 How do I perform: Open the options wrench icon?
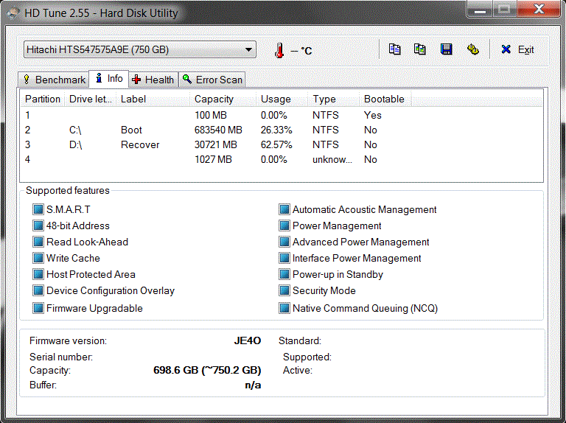pos(473,49)
